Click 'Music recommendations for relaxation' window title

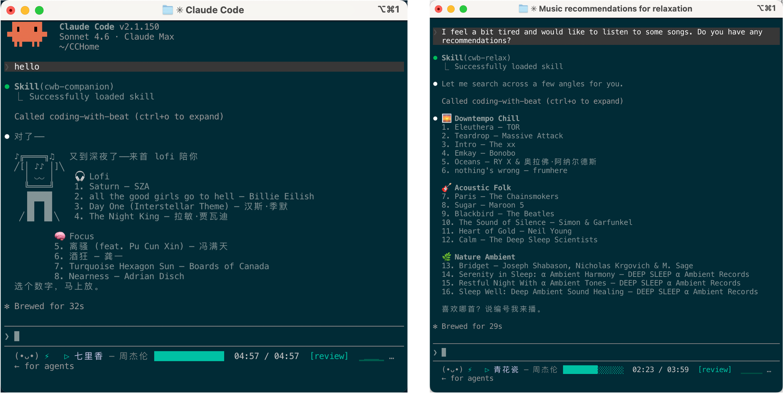point(615,9)
